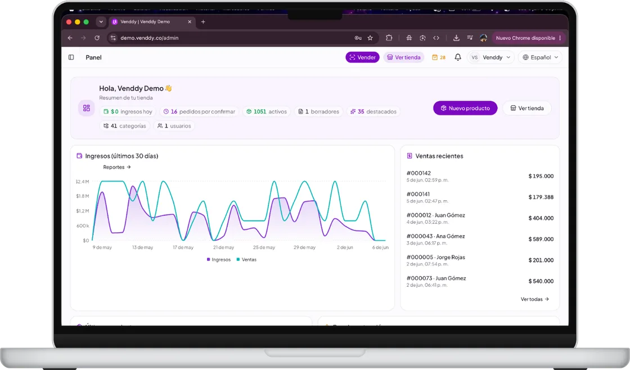Open a new browser tab
Image resolution: width=630 pixels, height=370 pixels.
[203, 22]
